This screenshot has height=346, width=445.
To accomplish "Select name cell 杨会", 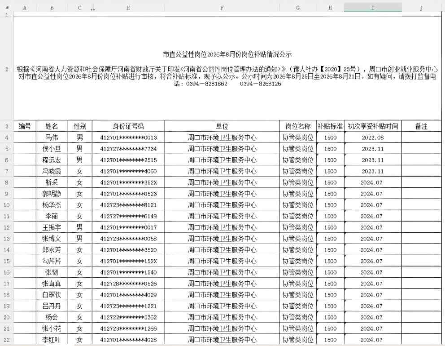I will point(52,317).
